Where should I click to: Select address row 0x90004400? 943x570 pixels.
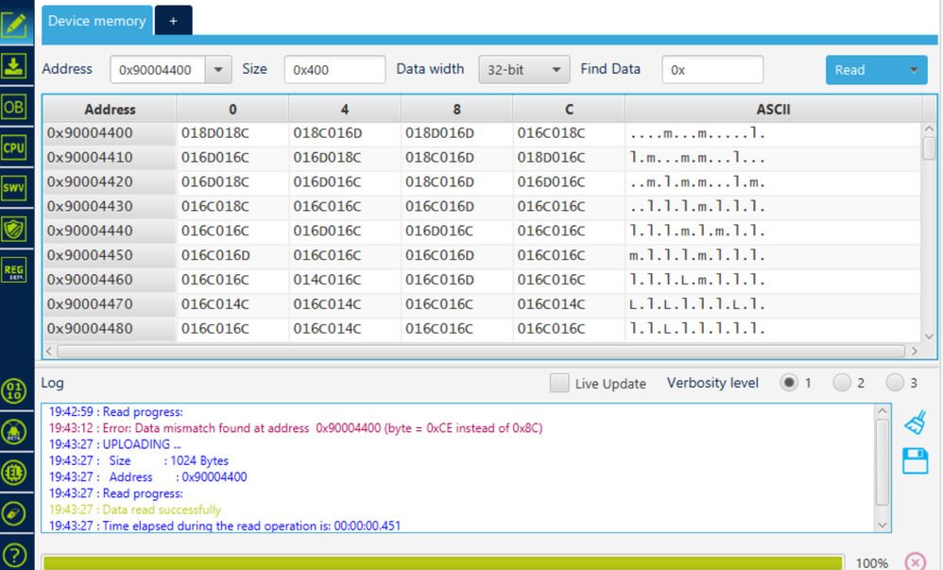click(x=482, y=133)
